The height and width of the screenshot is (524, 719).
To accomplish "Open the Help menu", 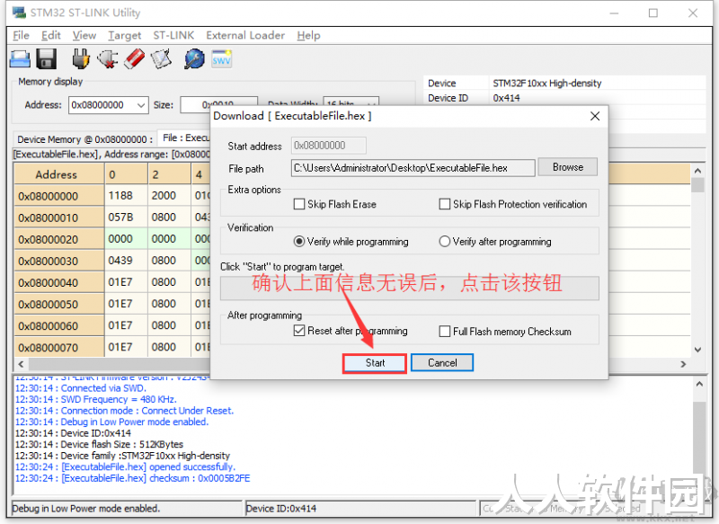I will [308, 35].
